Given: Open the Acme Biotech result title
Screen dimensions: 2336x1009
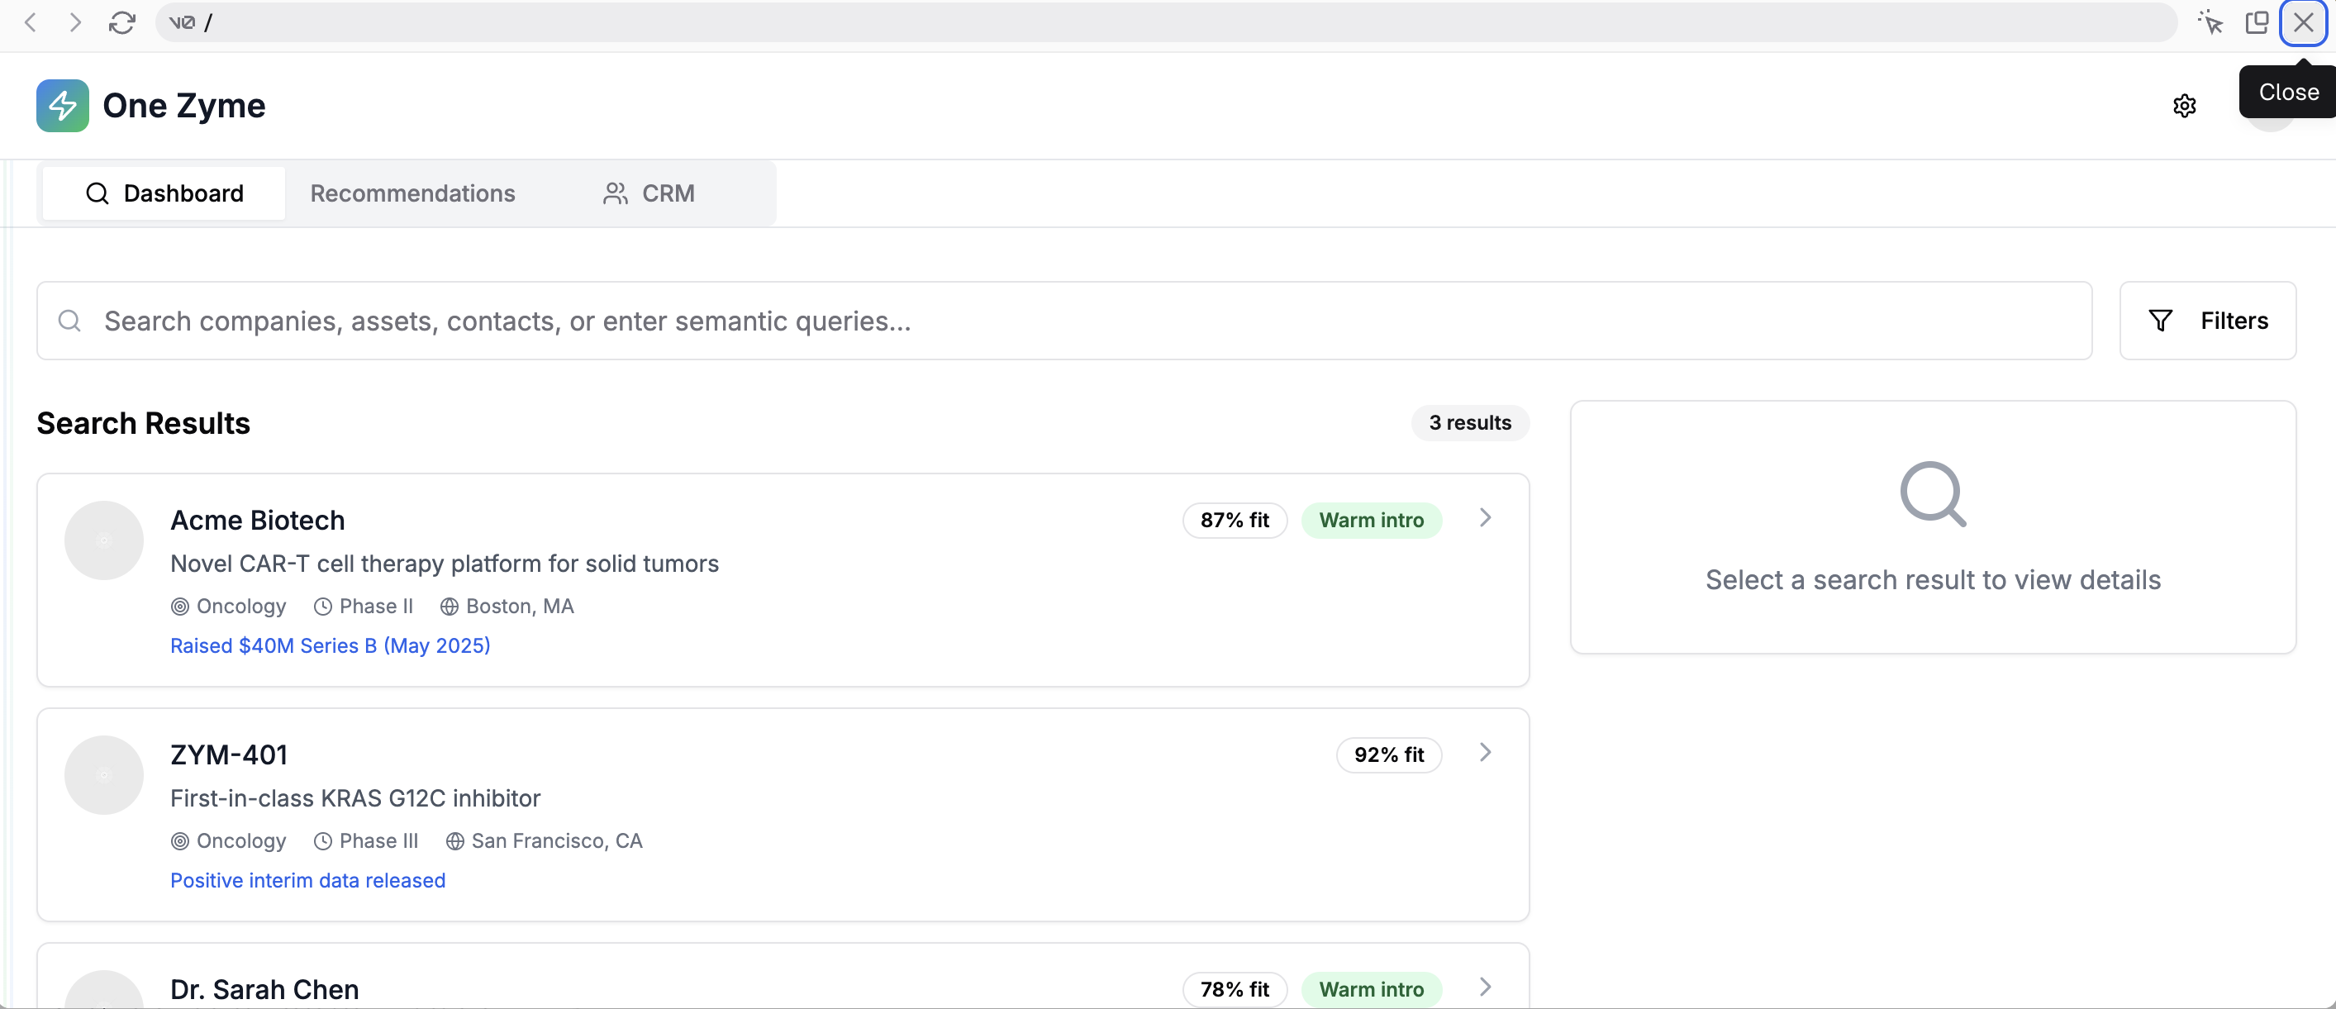Looking at the screenshot, I should pyautogui.click(x=258, y=521).
